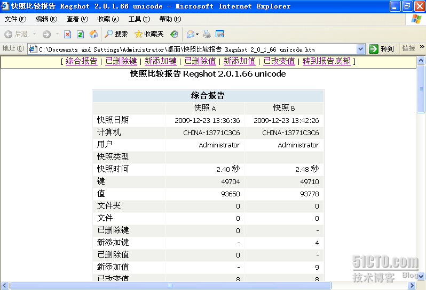Select the 2.48 秒 snapshot time
The width and height of the screenshot is (426, 290).
pos(307,169)
